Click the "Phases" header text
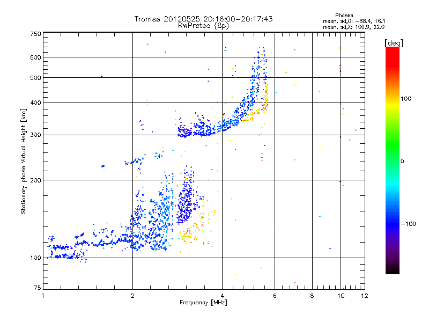The width and height of the screenshot is (429, 322). click(344, 16)
